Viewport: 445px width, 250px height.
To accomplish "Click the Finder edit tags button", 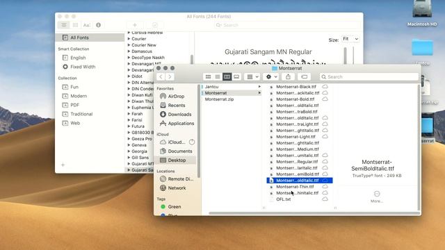I will [304, 77].
